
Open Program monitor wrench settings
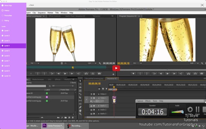tap(202, 63)
